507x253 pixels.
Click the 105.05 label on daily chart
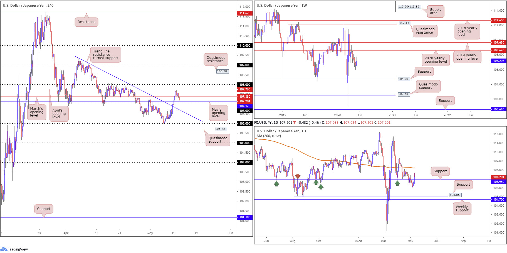click(455, 195)
